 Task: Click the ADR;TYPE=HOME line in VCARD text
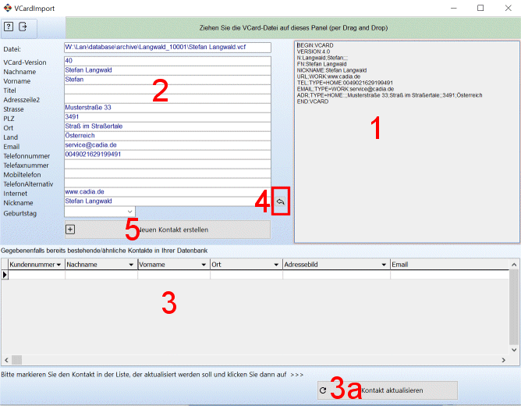[x=389, y=95]
